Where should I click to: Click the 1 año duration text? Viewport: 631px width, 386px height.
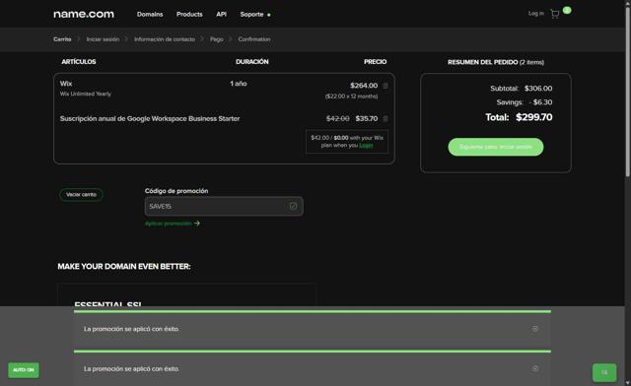tap(239, 84)
